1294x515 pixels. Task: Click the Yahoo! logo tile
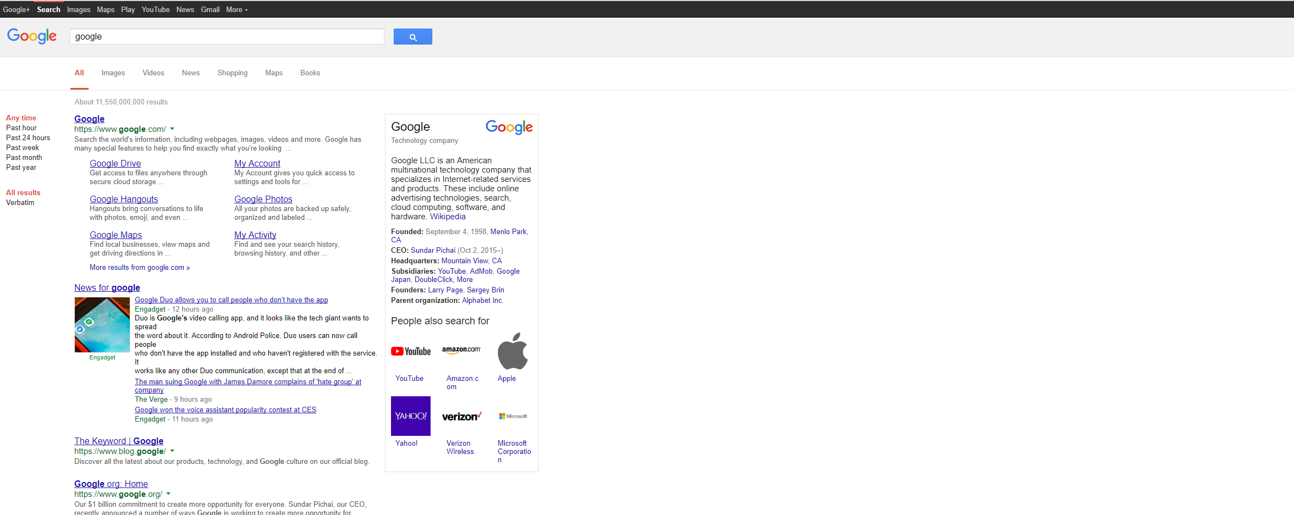click(410, 416)
